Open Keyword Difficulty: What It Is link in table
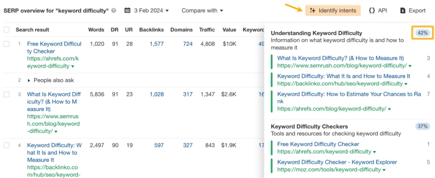Screen dimensions: 435x178 (x=54, y=153)
